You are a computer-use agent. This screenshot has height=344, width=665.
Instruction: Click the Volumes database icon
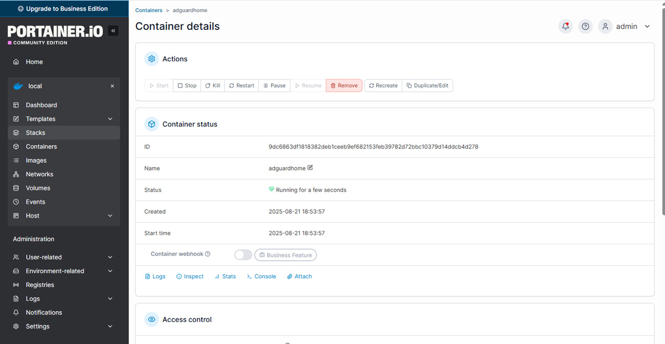[16, 188]
